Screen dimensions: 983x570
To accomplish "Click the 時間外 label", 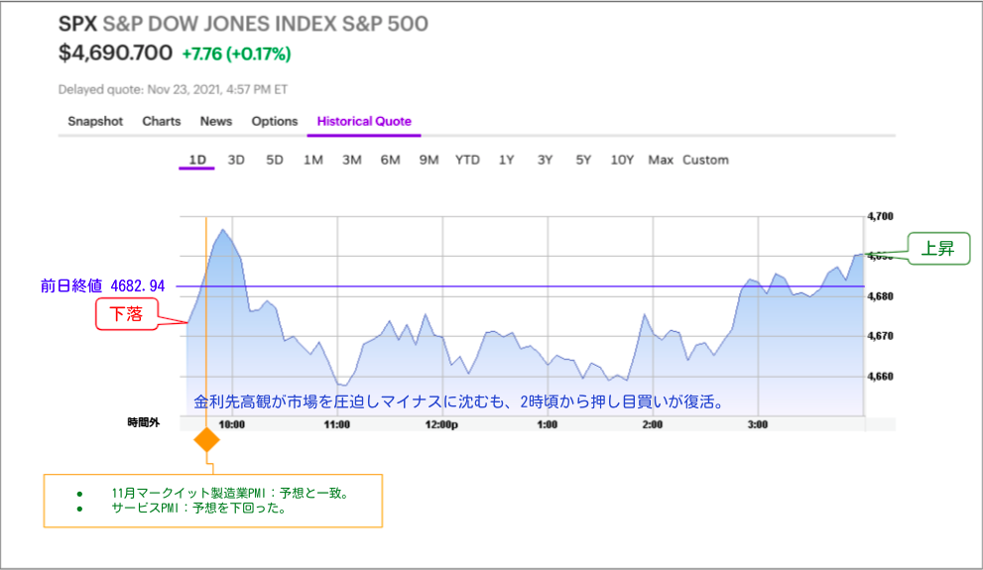I will point(144,423).
